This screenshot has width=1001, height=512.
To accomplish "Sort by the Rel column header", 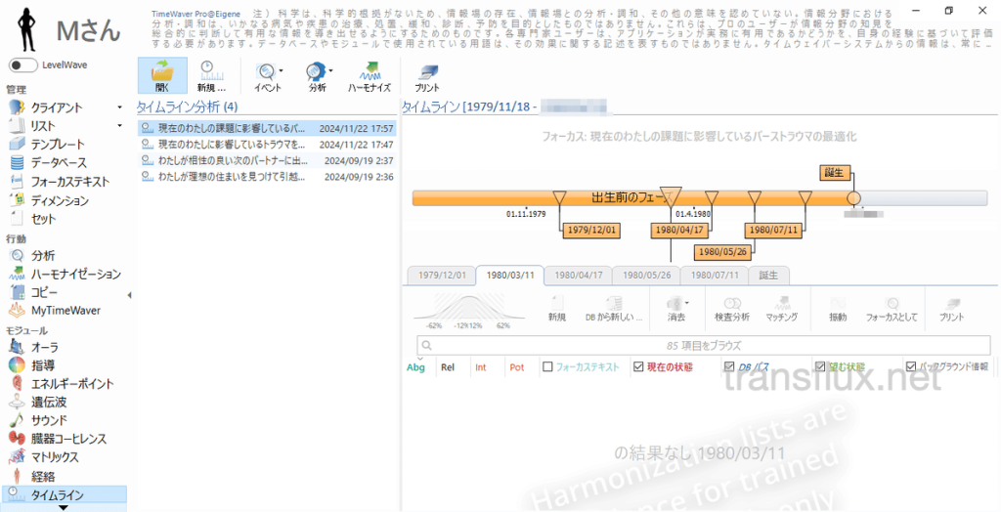I will [448, 367].
